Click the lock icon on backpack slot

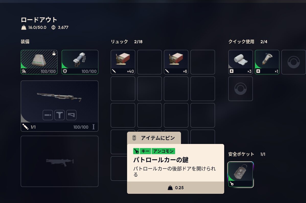coord(54,53)
